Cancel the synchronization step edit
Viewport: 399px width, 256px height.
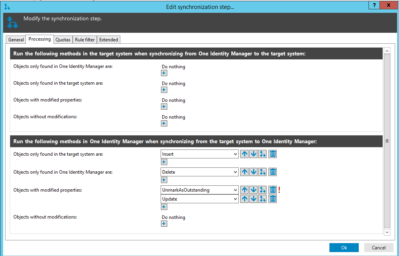(379, 248)
